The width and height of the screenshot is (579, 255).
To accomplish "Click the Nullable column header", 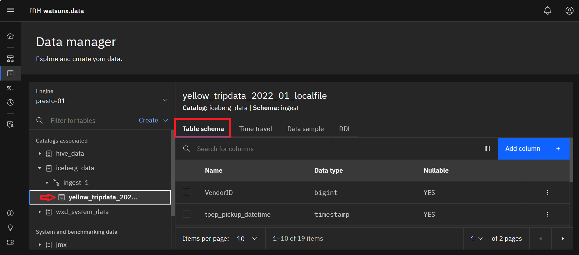I will point(436,171).
